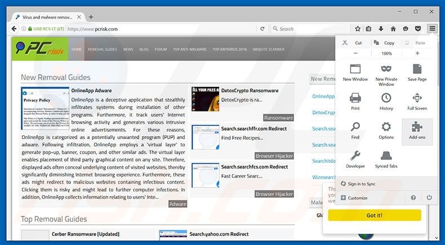Zoom out with the minus button

pyautogui.click(x=355, y=53)
